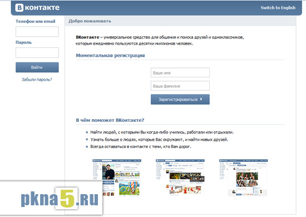Click the Телефон или email label
This screenshot has height=217, width=306.
tap(35, 21)
